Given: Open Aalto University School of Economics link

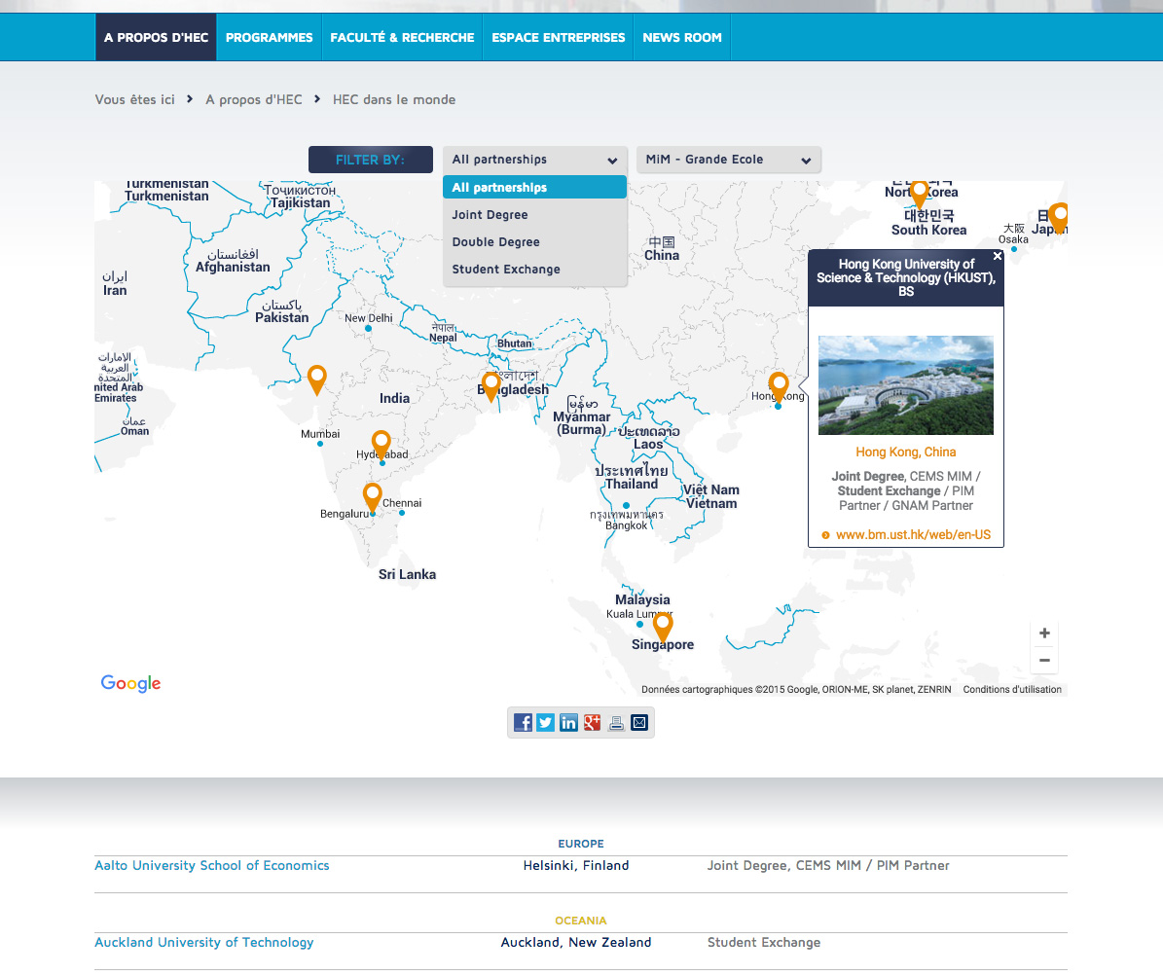Looking at the screenshot, I should click(x=211, y=865).
